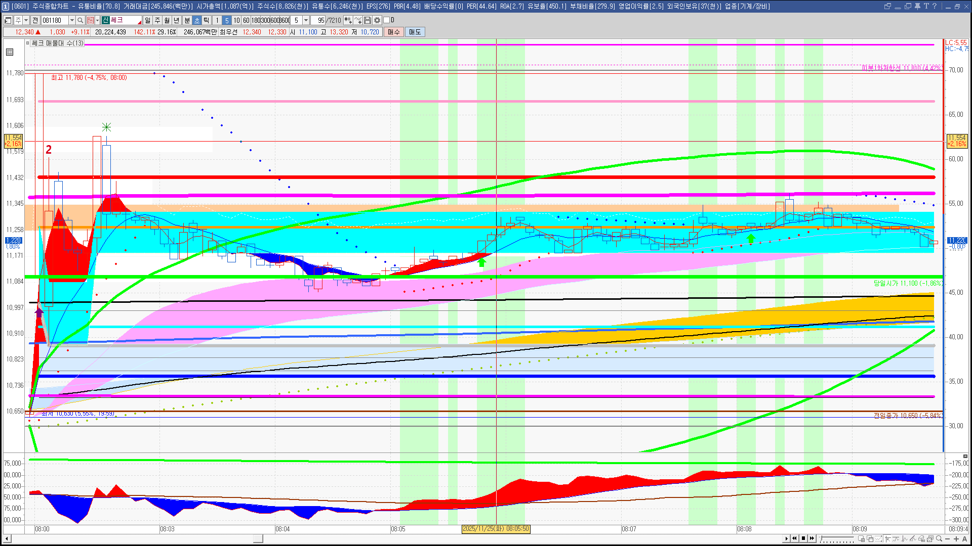Viewport: 972px width, 546px height.
Task: Select the 10 interval tab
Action: 236,20
